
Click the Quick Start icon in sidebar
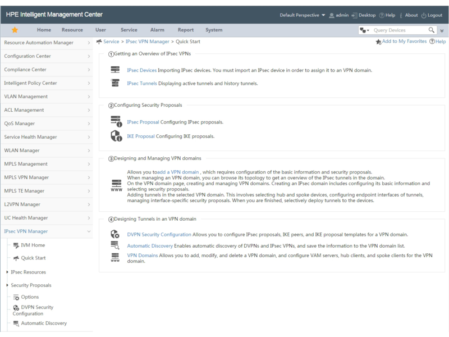pos(16,258)
